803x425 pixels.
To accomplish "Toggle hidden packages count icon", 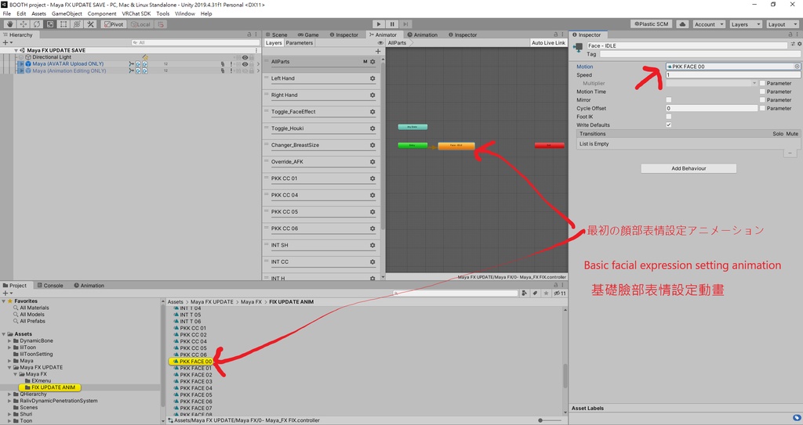I will (x=560, y=293).
